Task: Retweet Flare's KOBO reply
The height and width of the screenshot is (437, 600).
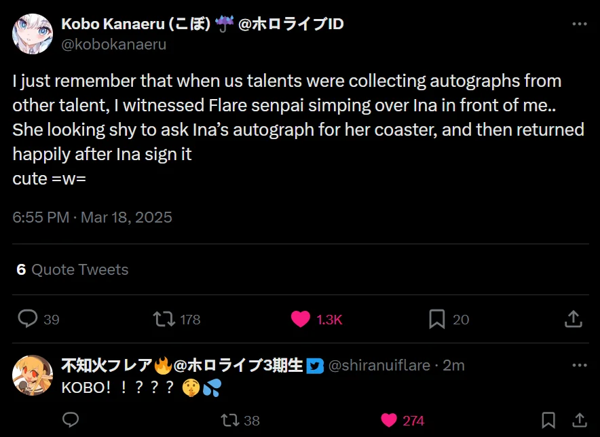Action: (x=230, y=420)
